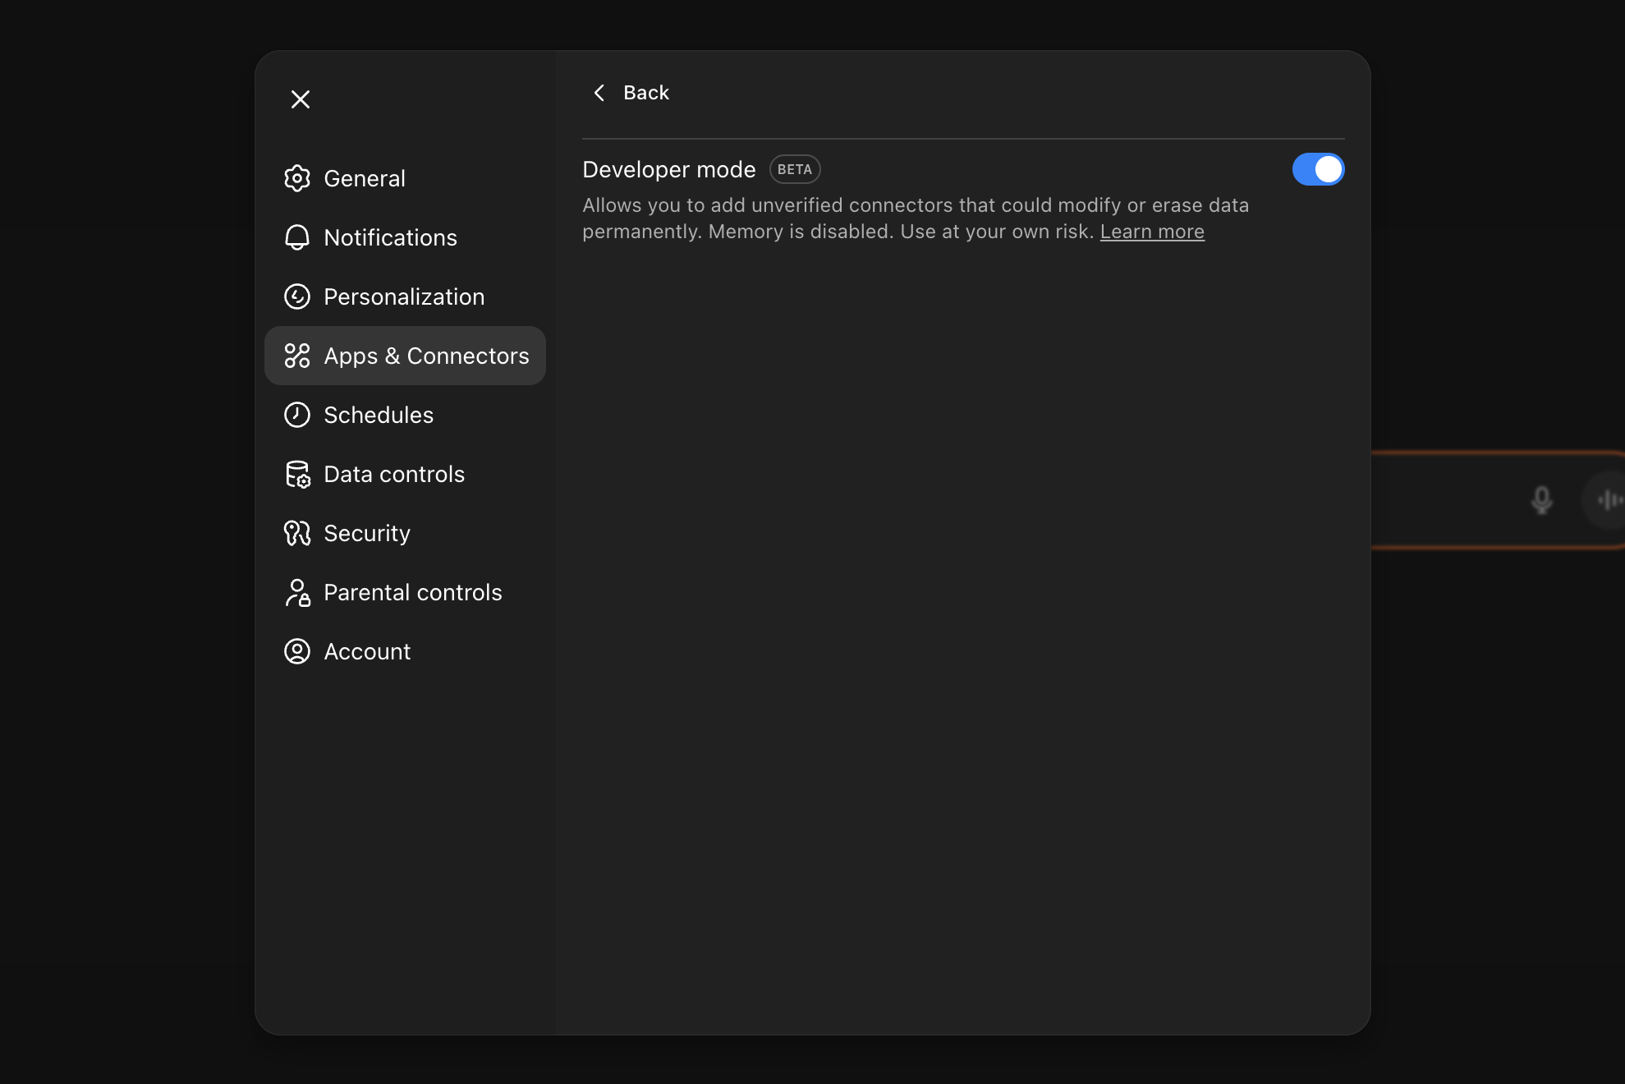Select Notifications in settings menu
1625x1084 pixels.
click(390, 237)
